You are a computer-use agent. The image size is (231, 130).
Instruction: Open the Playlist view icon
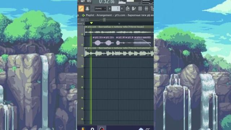tap(127, 9)
